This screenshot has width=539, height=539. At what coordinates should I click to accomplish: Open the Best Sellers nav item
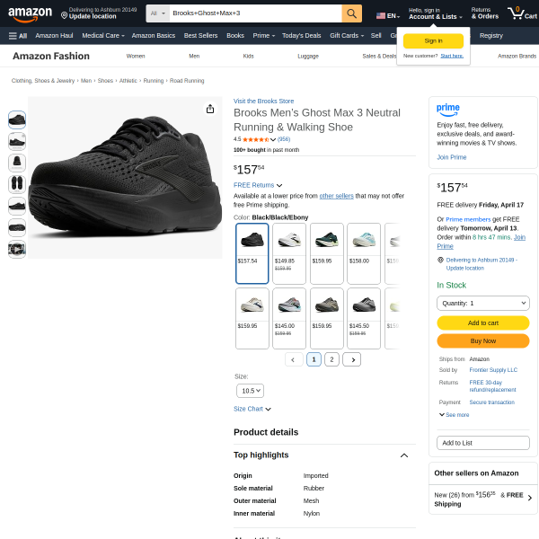click(201, 35)
